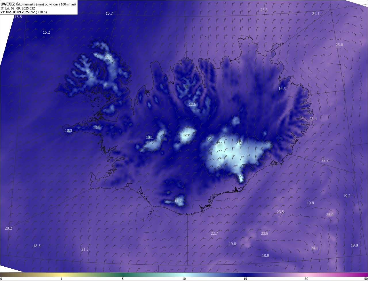Select the 19.0 map value
This screenshot has width=368, height=281.
354,245
